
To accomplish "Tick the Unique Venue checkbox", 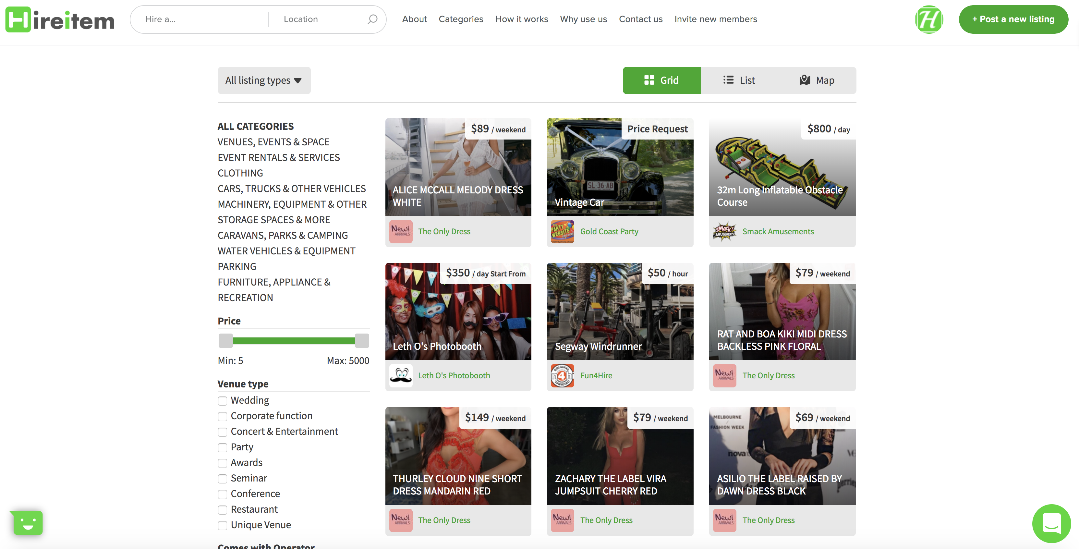I will [x=223, y=525].
